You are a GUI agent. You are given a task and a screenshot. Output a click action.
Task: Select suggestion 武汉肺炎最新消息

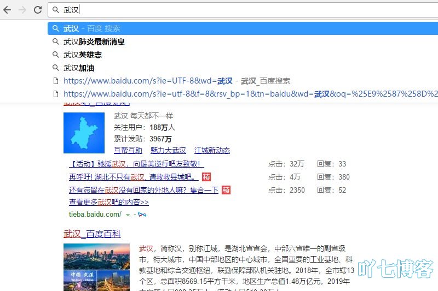243,42
